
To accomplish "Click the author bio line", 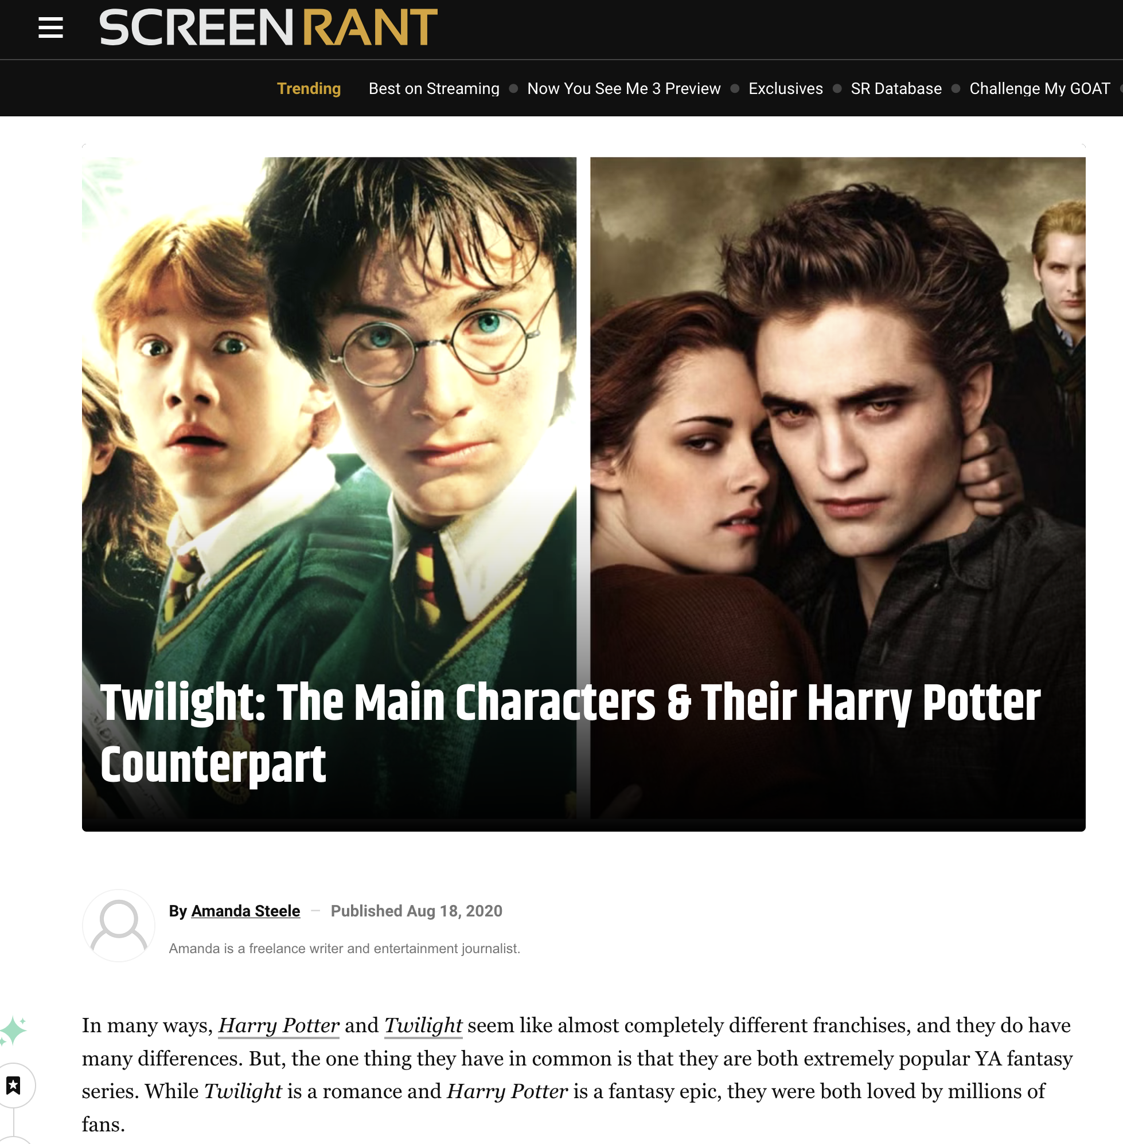I will [345, 949].
